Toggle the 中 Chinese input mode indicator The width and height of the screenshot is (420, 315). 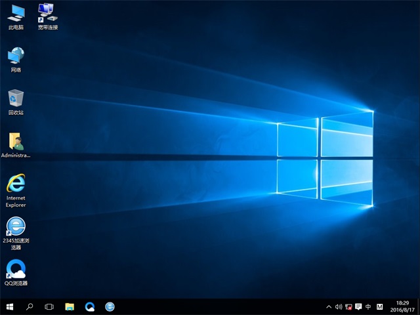[368, 306]
